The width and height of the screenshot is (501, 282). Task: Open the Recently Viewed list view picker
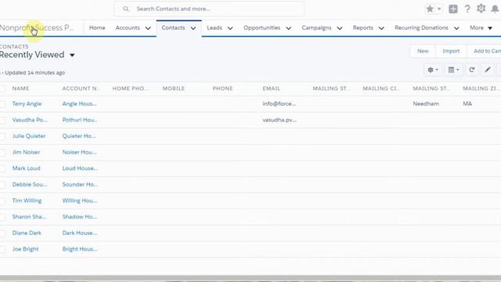coord(72,55)
